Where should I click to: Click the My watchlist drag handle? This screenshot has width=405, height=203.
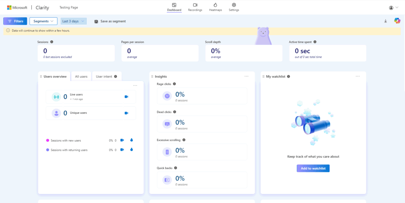pyautogui.click(x=263, y=76)
